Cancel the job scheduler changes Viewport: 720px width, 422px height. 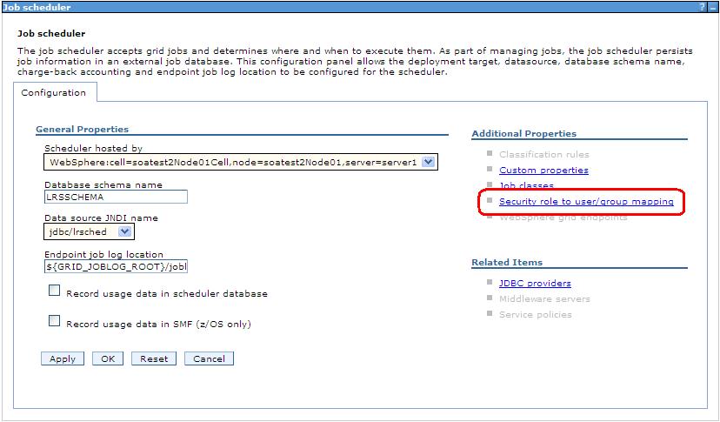point(209,358)
